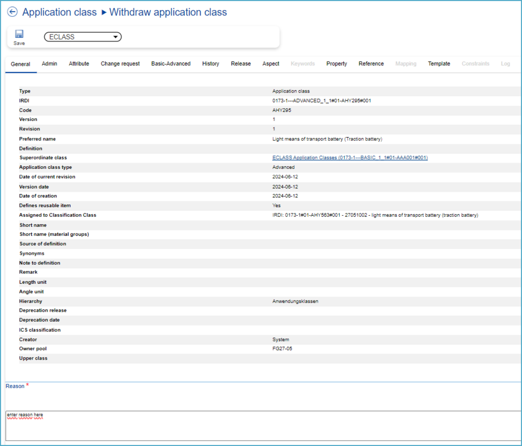Select the Aspect tab
Screen dimensions: 522x446
[x=271, y=64]
